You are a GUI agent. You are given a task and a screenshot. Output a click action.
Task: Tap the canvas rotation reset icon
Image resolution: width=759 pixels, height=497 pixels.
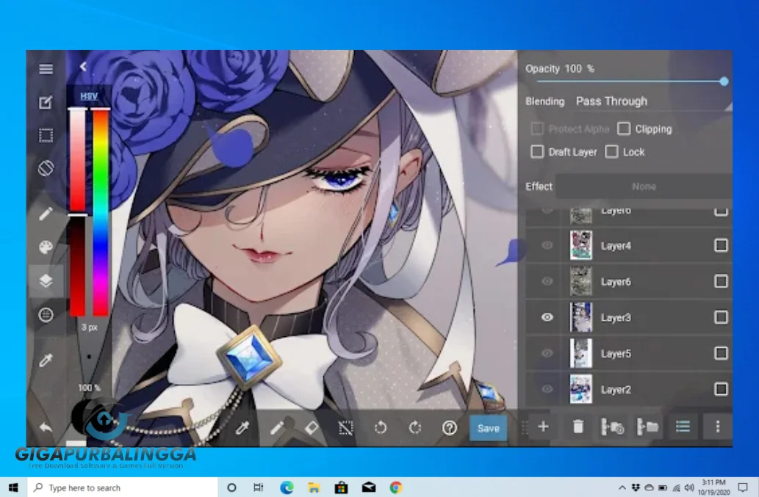(x=46, y=168)
